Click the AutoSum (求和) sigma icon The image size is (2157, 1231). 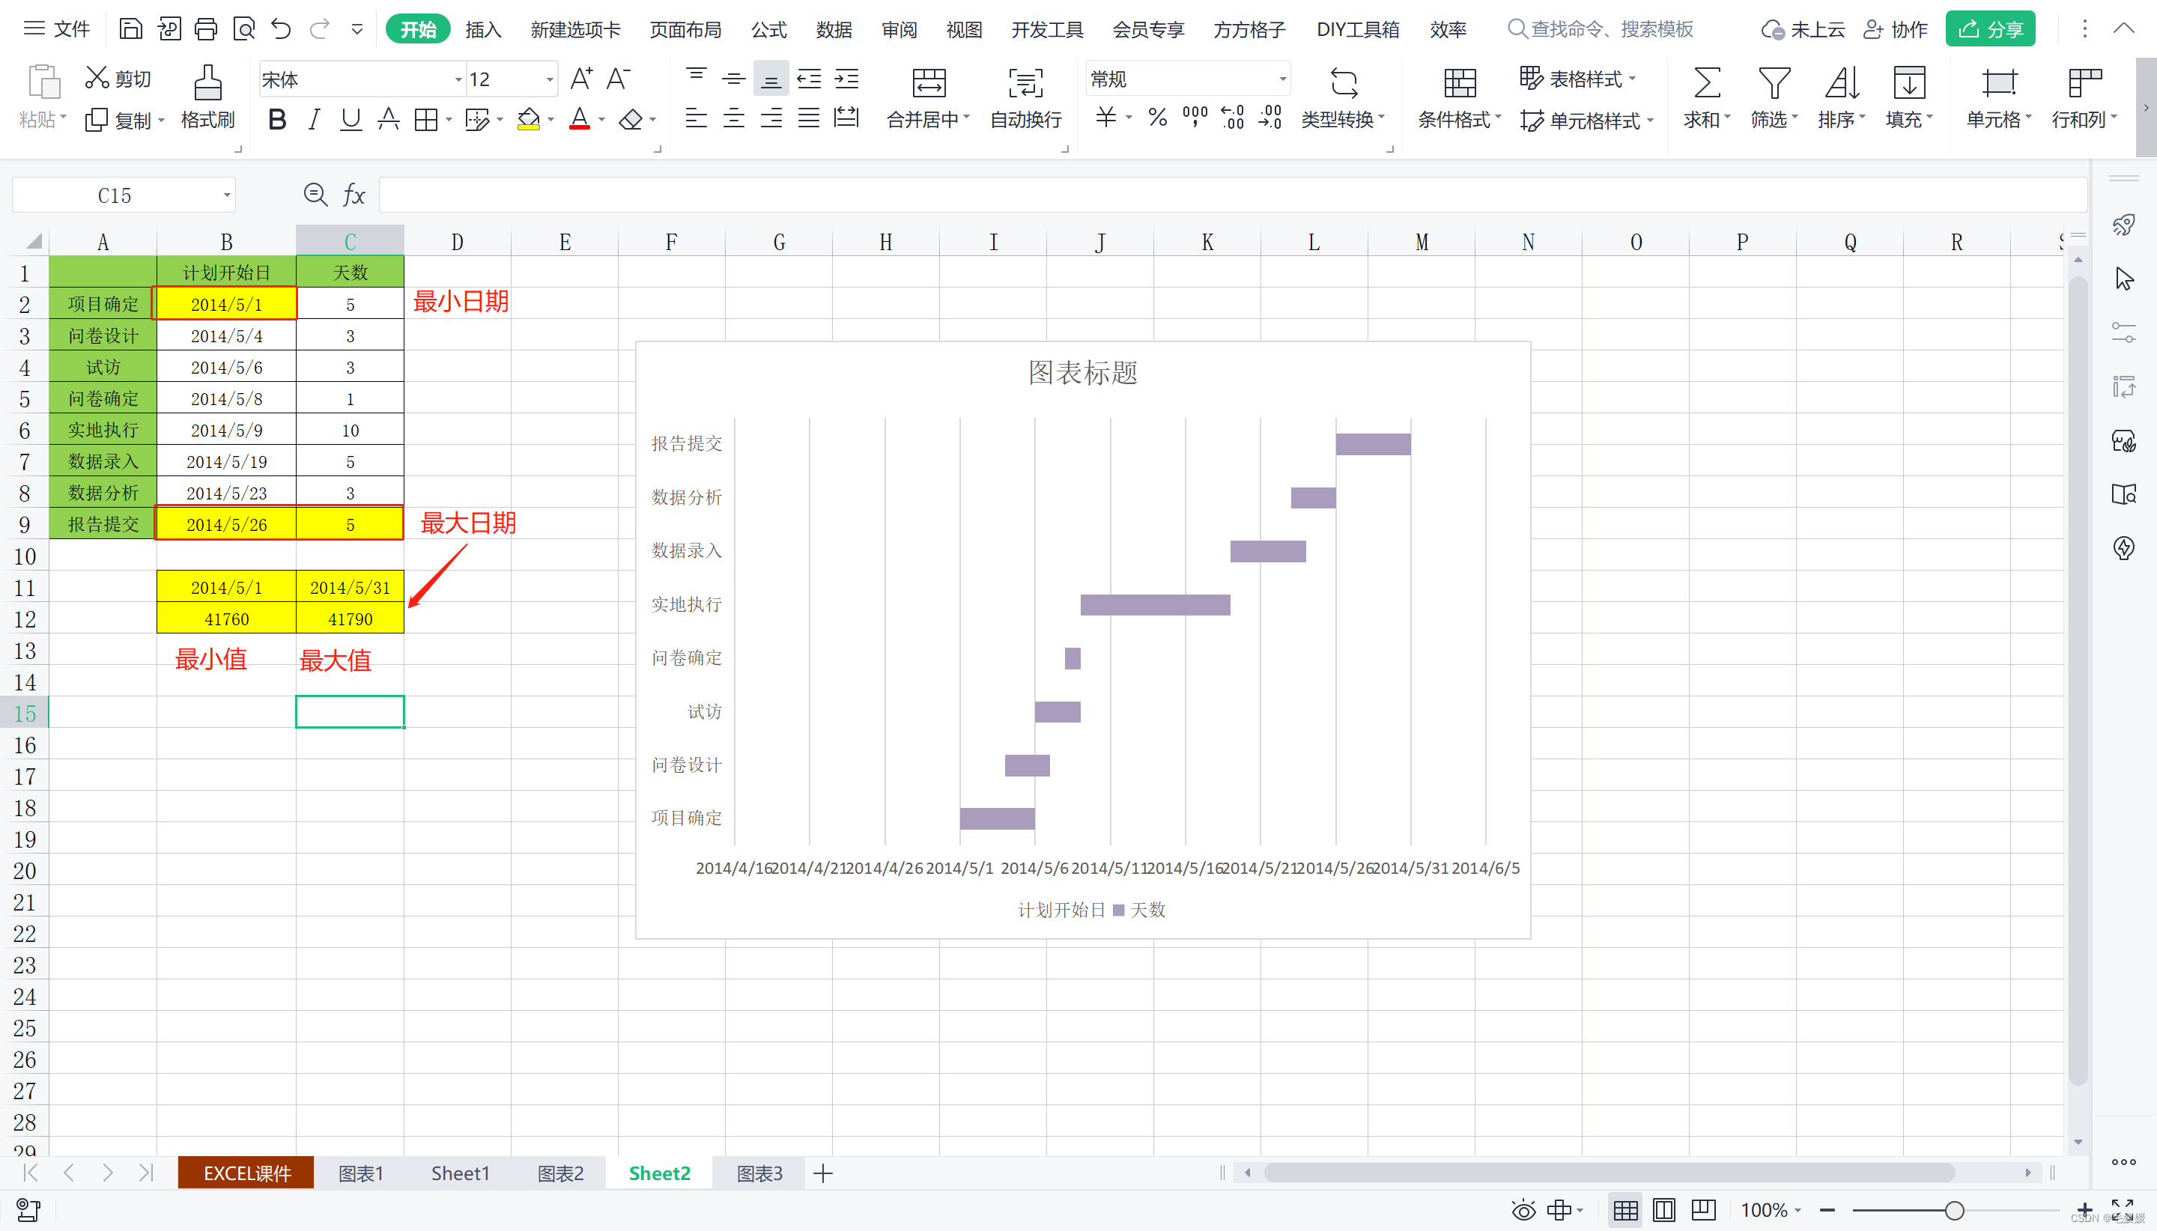click(1706, 84)
